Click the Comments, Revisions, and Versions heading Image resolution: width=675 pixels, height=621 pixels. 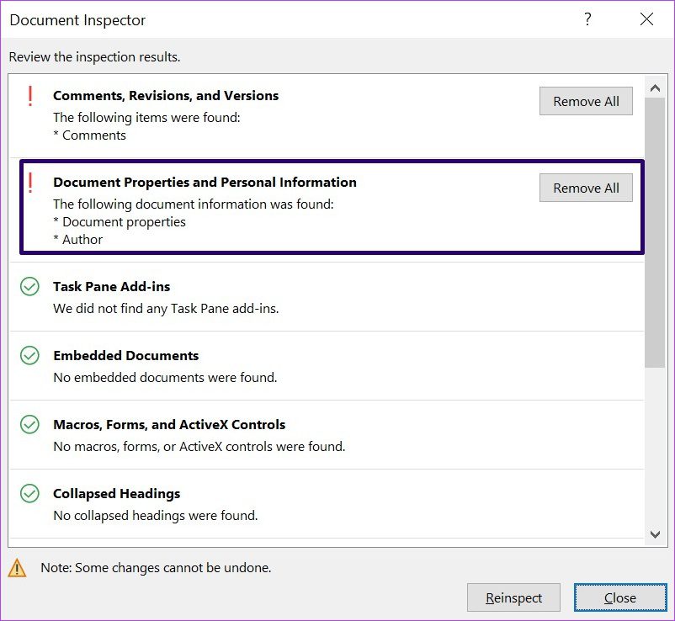[x=166, y=96]
